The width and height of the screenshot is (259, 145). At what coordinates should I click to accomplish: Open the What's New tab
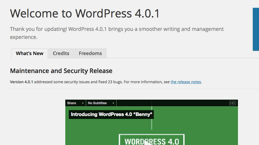pos(30,53)
